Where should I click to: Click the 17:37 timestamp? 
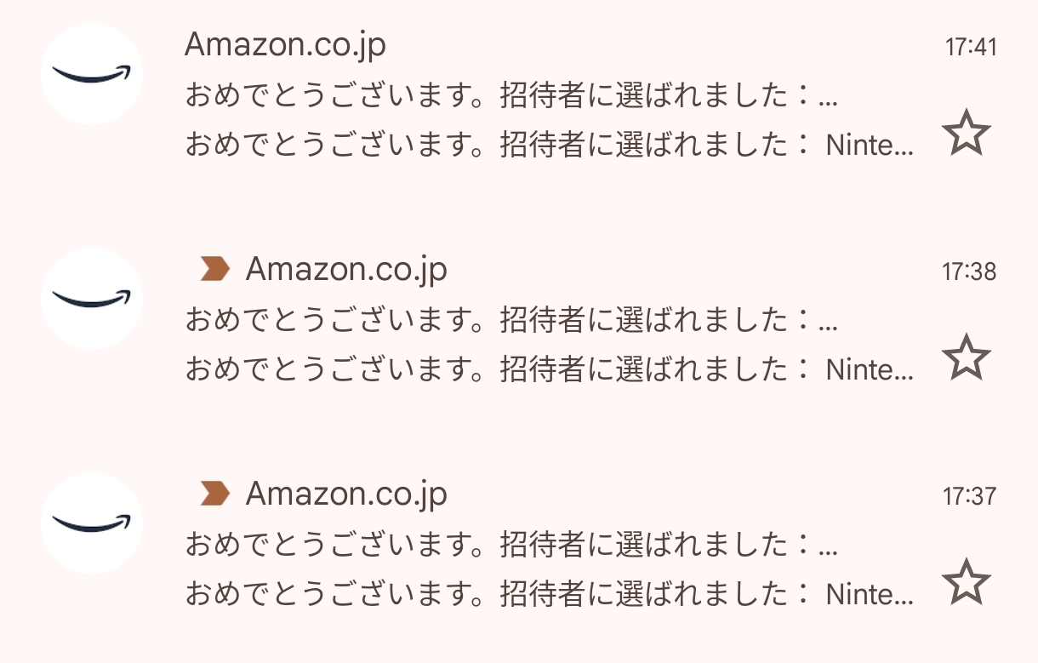969,496
